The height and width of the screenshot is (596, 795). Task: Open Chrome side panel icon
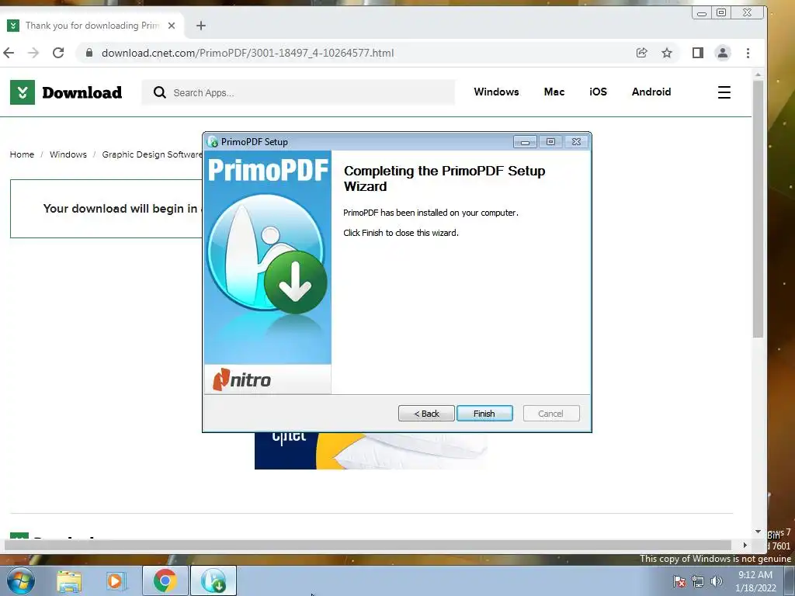click(698, 53)
